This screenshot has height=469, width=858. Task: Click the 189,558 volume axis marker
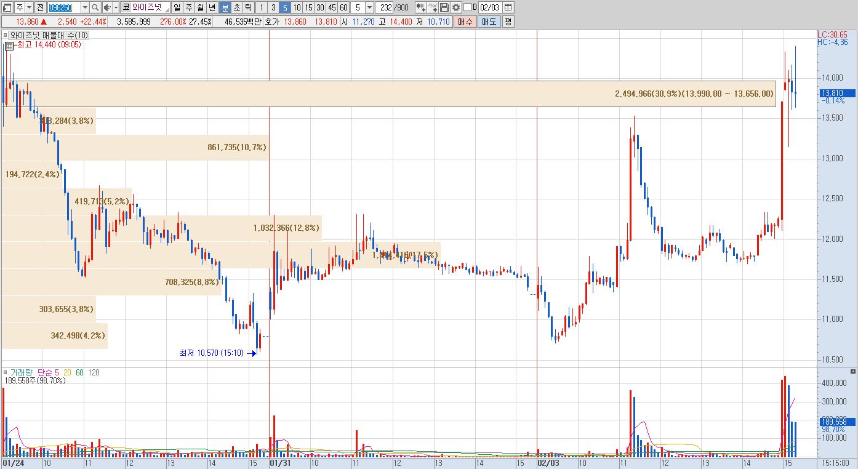click(836, 421)
